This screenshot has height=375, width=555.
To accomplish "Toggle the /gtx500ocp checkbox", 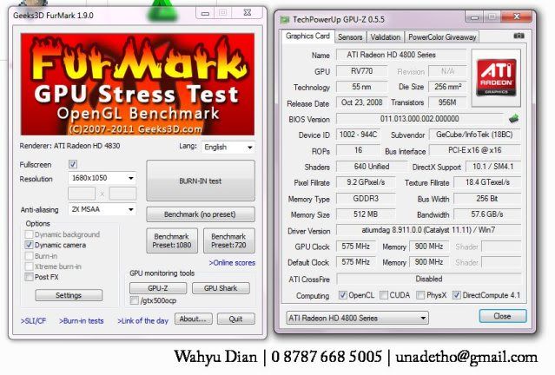I will pyautogui.click(x=134, y=300).
